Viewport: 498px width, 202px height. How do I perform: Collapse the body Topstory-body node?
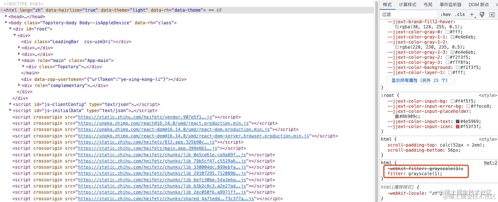(6, 23)
